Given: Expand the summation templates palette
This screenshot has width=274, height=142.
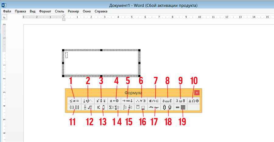Looking at the screenshot, I should (115, 107).
